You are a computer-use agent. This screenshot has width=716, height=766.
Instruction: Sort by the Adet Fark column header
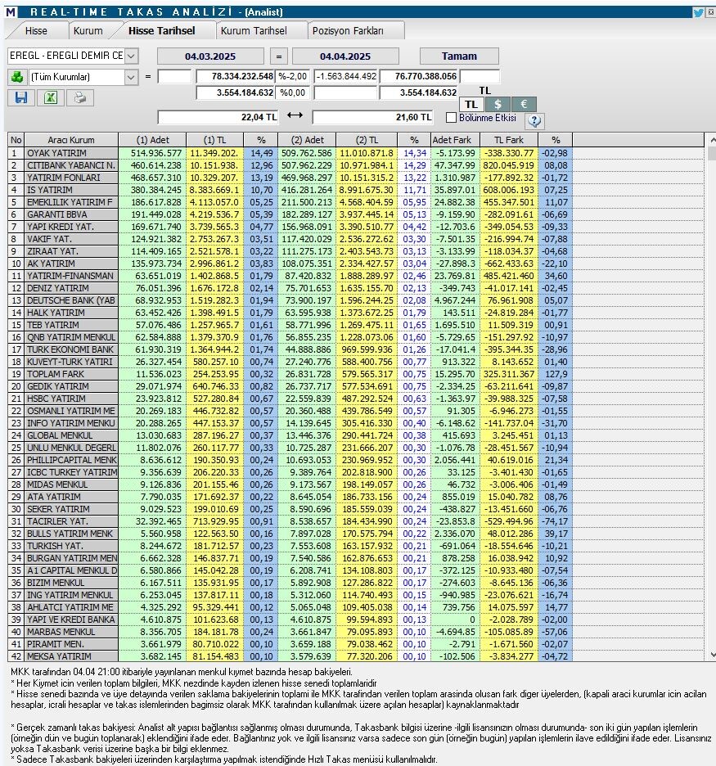pos(455,140)
